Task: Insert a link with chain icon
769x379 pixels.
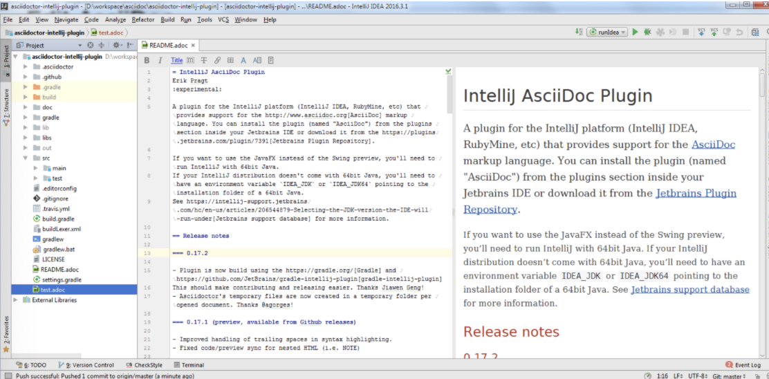Action: coord(218,61)
